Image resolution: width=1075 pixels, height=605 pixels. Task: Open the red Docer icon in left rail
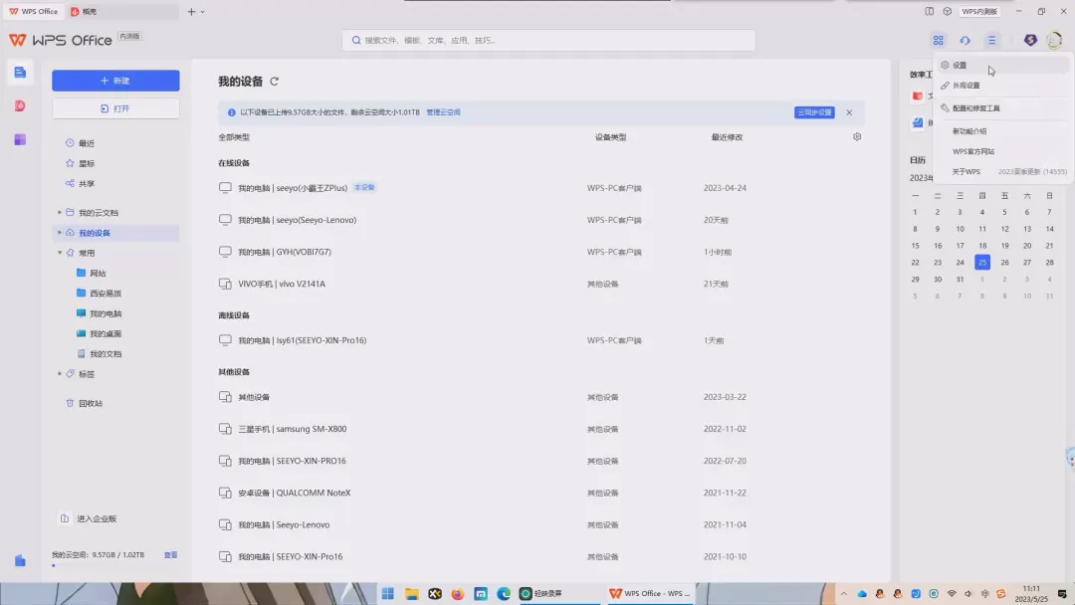point(20,105)
